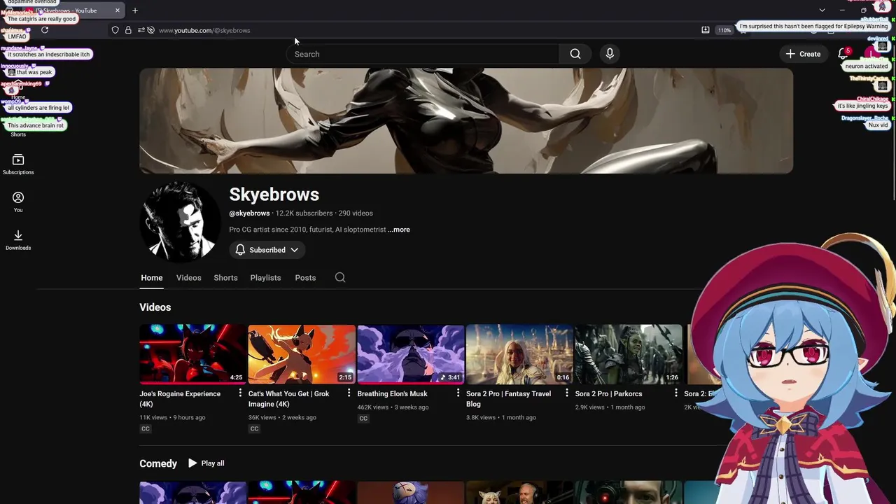Click the address bar URL youtube.com/@skyebrows

(x=204, y=30)
